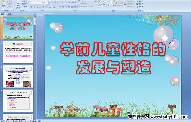Click the Paste clipboard icon
This screenshot has height=122, width=191.
pyautogui.click(x=4, y=3)
